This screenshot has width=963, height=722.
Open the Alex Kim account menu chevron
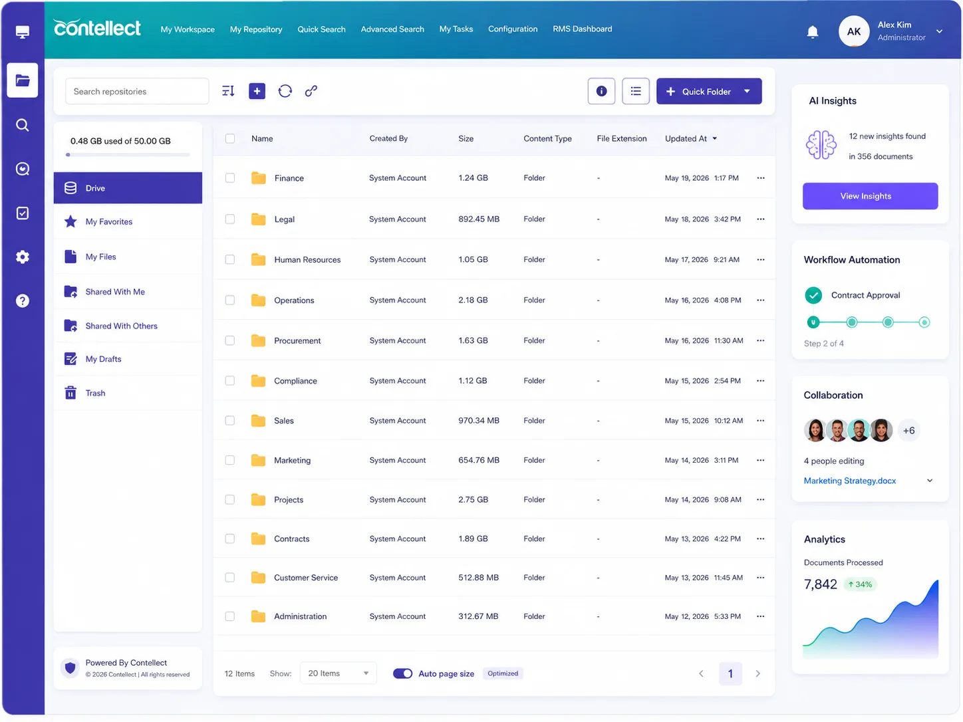click(939, 31)
